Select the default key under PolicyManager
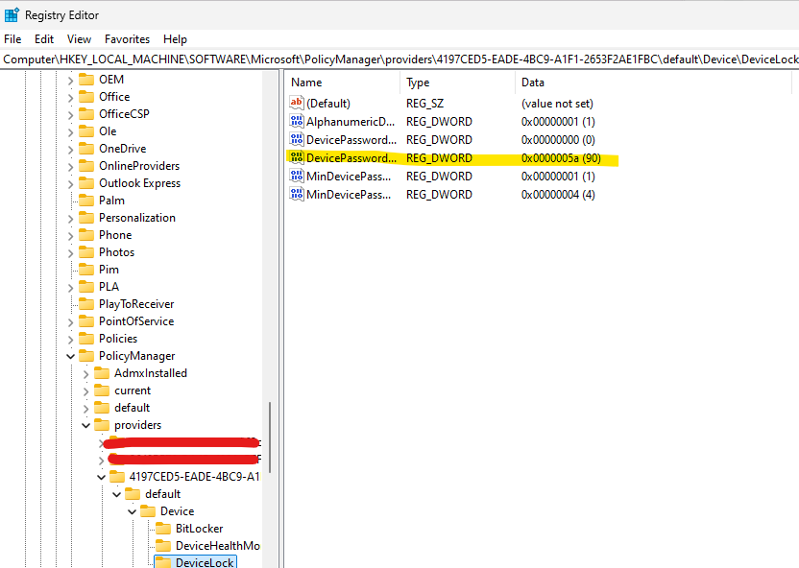The image size is (799, 568). point(132,408)
